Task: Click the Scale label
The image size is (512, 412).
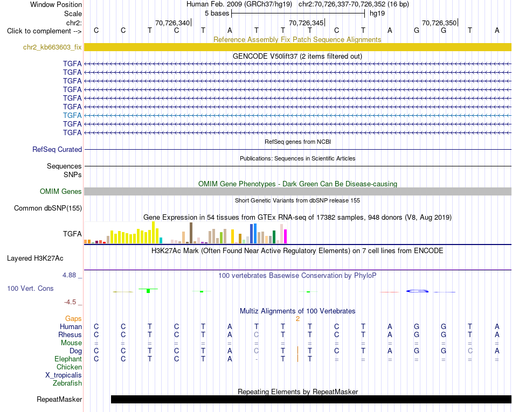Action: point(73,13)
